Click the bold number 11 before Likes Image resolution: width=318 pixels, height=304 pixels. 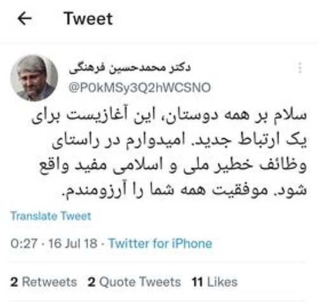click(197, 282)
